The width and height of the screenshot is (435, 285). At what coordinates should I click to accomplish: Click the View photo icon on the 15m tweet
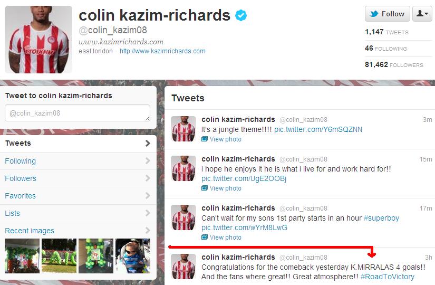pos(205,188)
